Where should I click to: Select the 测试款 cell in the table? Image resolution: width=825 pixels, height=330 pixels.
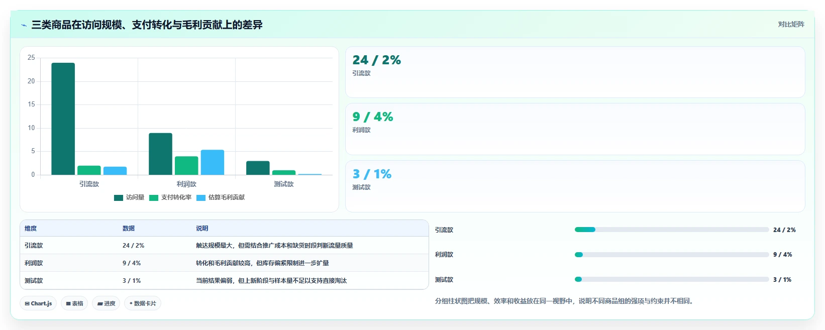pos(34,281)
